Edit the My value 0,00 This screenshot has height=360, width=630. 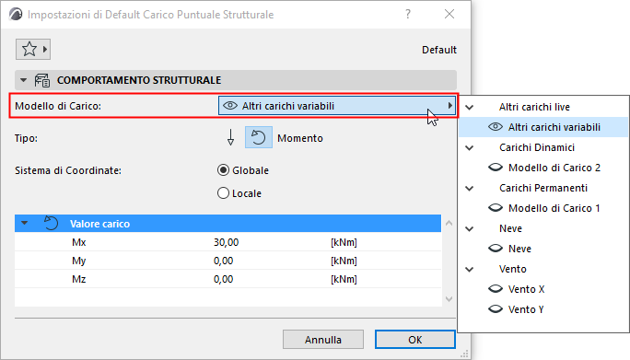(x=224, y=261)
